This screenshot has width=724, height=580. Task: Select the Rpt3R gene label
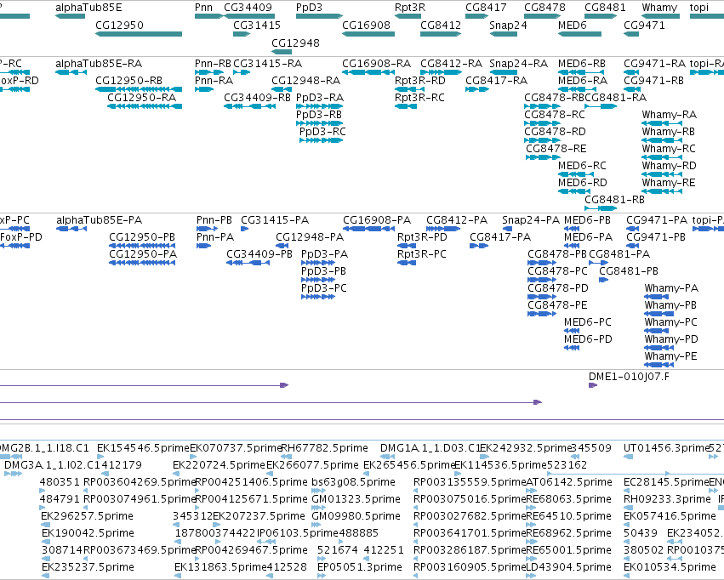click(x=410, y=8)
